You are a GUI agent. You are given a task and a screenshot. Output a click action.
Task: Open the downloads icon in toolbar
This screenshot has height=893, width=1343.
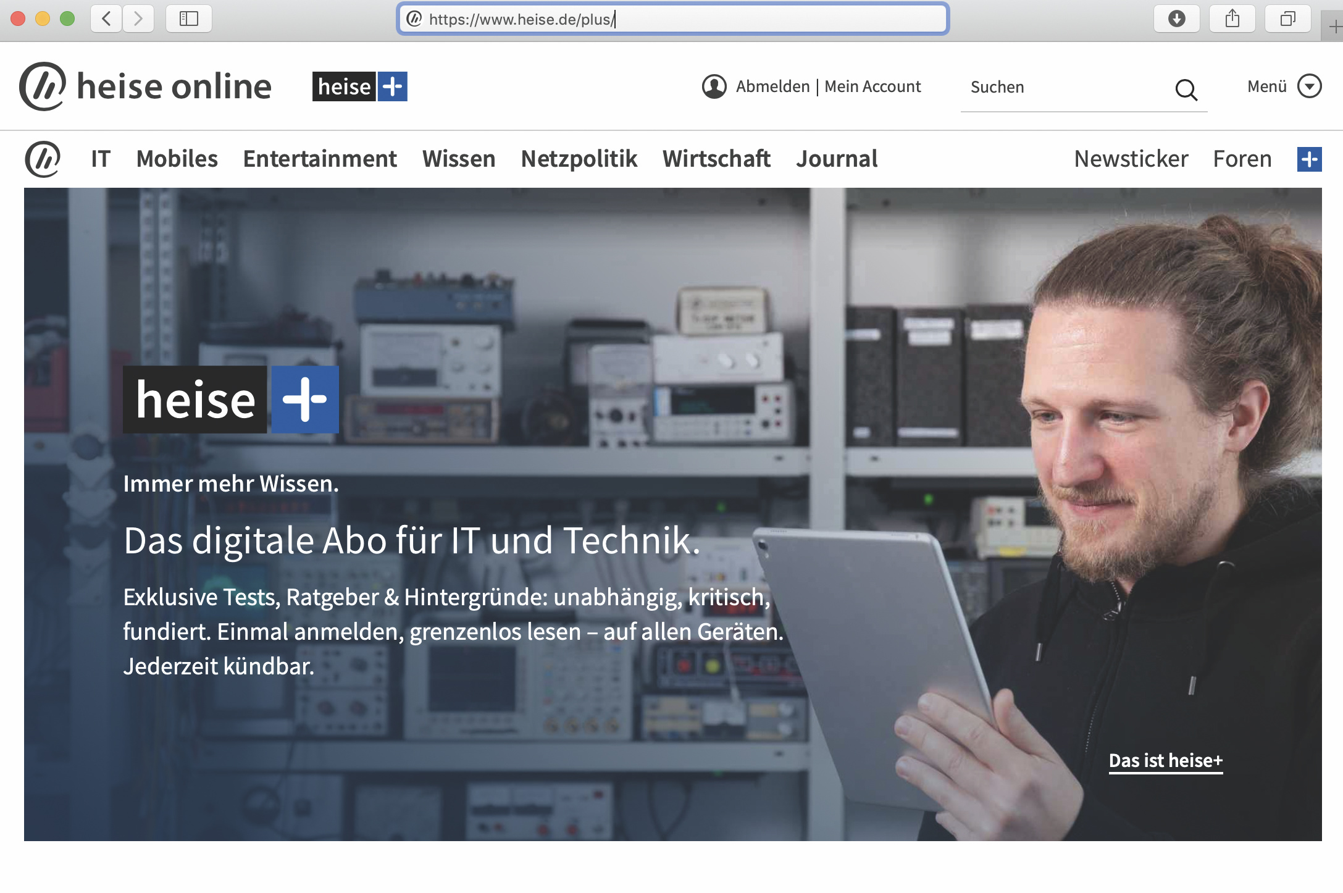pyautogui.click(x=1176, y=19)
